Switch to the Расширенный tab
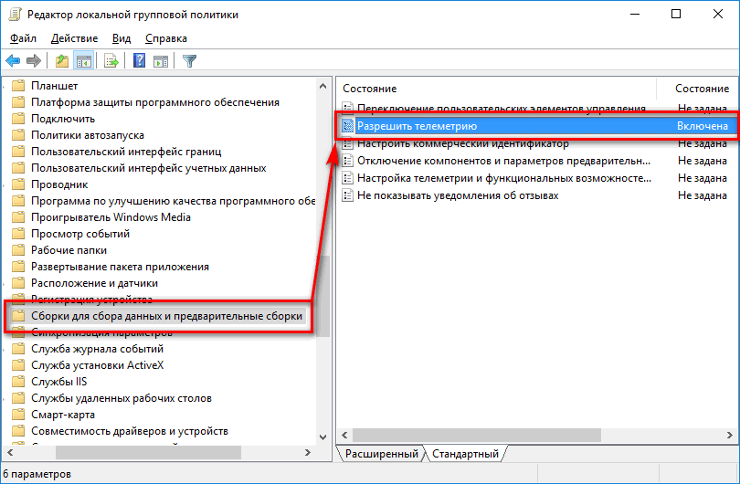This screenshot has height=484, width=740. (x=381, y=454)
